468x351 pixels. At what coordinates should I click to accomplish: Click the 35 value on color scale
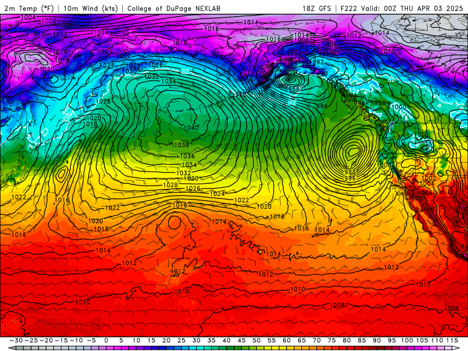pyautogui.click(x=211, y=340)
